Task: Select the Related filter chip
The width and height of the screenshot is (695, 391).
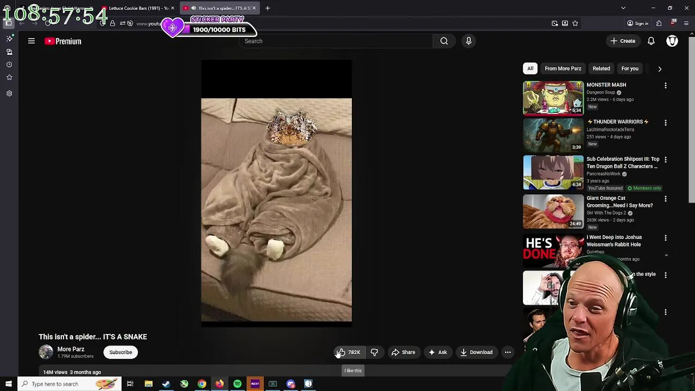Action: tap(601, 68)
